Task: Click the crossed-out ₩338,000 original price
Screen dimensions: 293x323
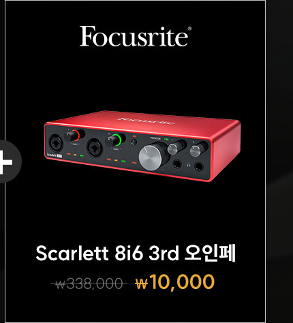Action: click(x=89, y=284)
